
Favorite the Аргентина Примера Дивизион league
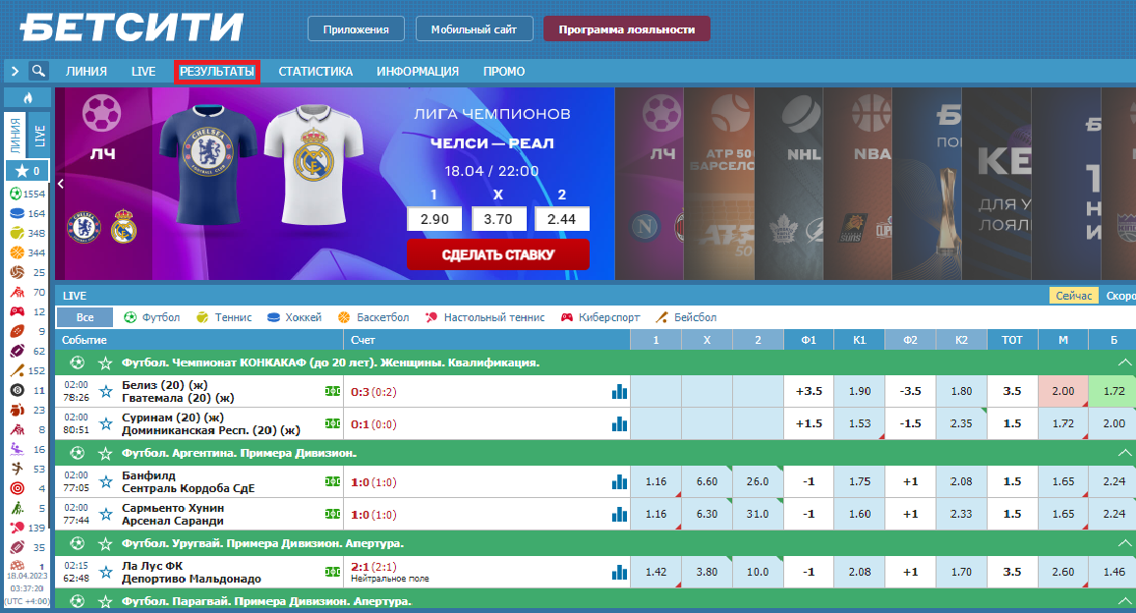[x=105, y=453]
